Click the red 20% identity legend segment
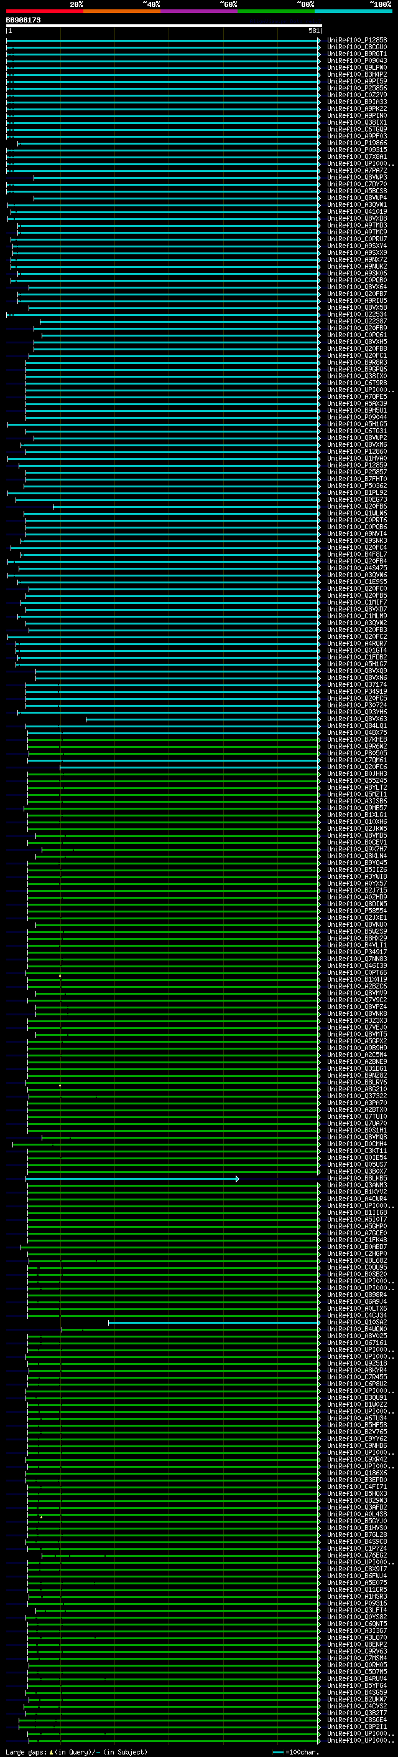 click(x=45, y=11)
